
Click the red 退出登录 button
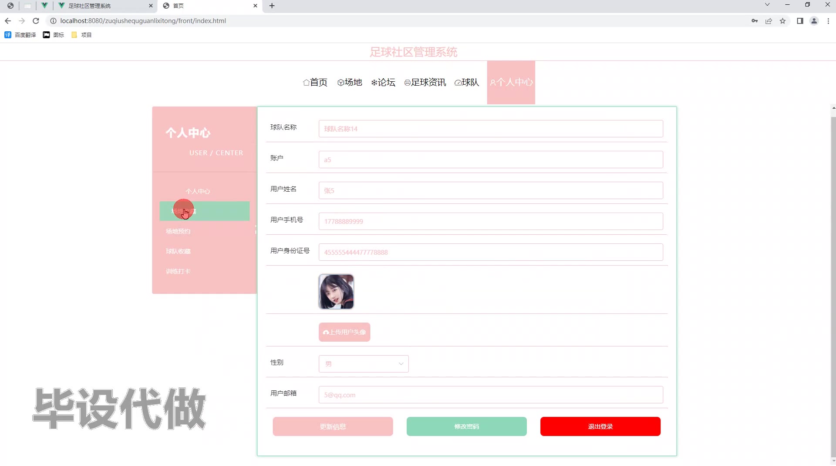(600, 426)
